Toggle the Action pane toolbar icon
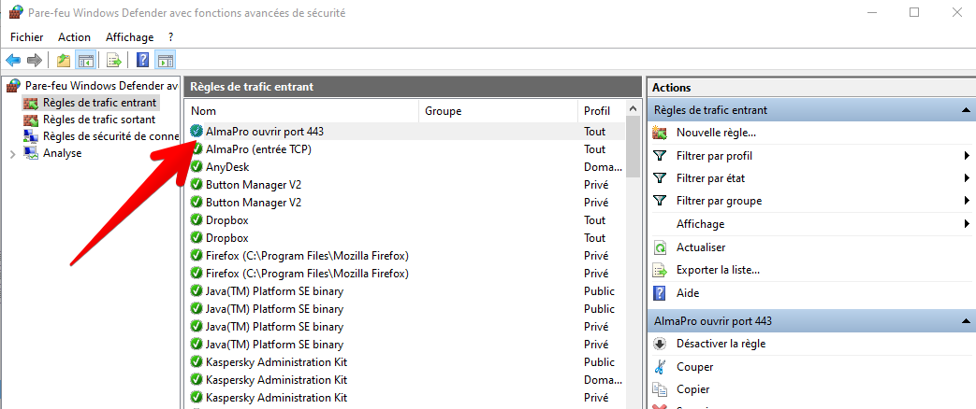Image resolution: width=976 pixels, height=409 pixels. coord(165,60)
